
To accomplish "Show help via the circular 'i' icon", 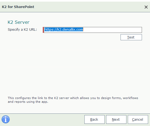I will pyautogui.click(x=6, y=119).
